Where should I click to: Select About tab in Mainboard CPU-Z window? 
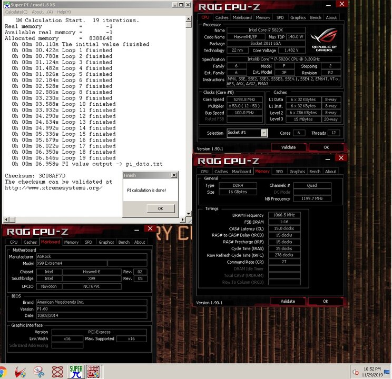pos(140,242)
